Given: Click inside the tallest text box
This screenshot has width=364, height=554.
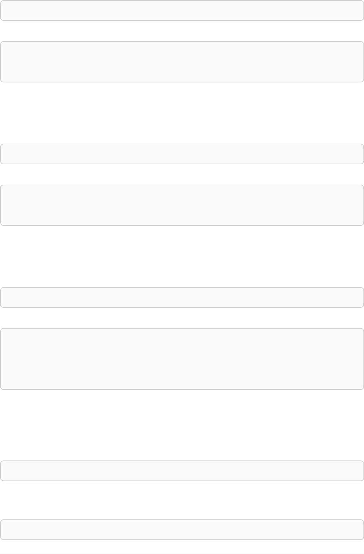Looking at the screenshot, I should click(182, 359).
